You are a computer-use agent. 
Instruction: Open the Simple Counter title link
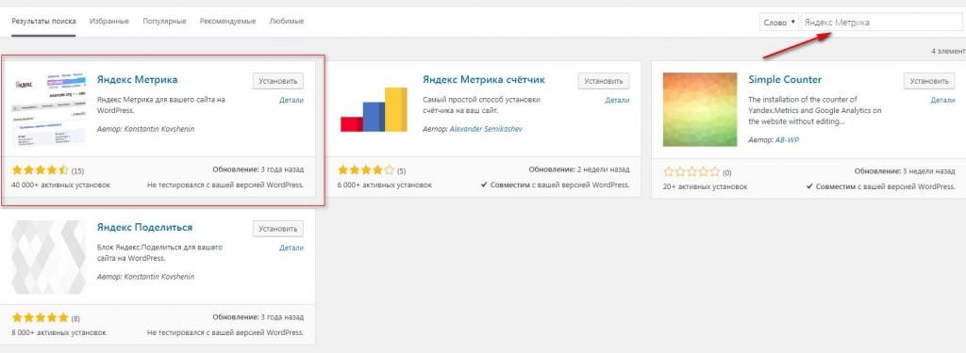click(x=785, y=80)
